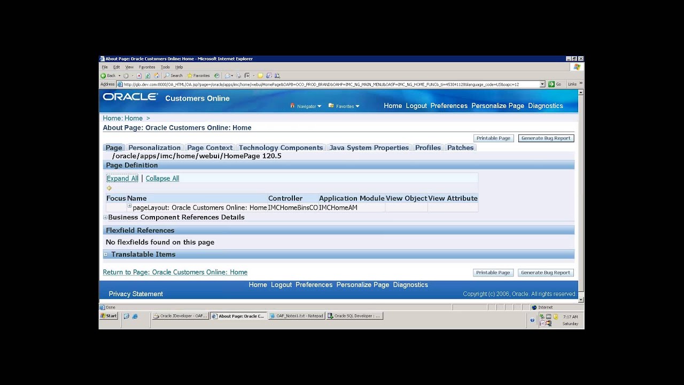The height and width of the screenshot is (385, 684).
Task: Click the yellow Discuss note toolbar icon
Action: [x=260, y=75]
